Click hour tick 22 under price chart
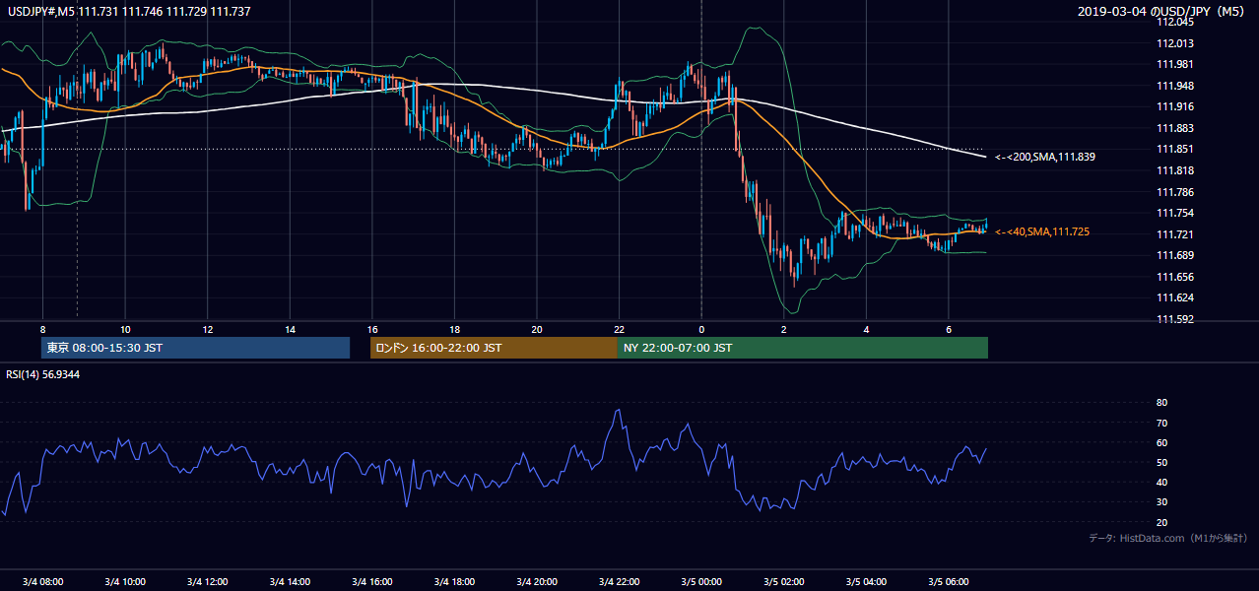Image resolution: width=1259 pixels, height=591 pixels. coord(619,329)
